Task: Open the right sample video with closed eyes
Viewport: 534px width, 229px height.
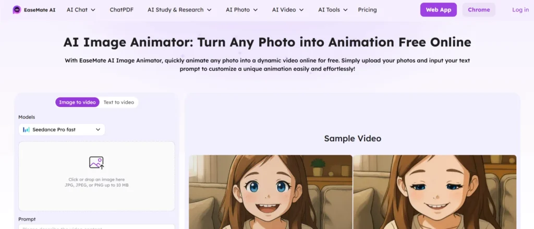Action: coord(435,192)
